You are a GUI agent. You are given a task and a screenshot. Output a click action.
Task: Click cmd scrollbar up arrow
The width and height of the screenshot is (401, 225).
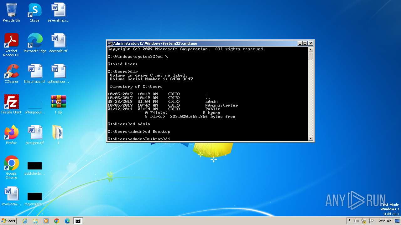(311, 50)
